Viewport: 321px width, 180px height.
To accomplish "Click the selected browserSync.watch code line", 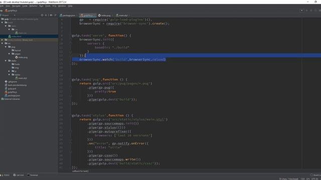I will coord(122,59).
